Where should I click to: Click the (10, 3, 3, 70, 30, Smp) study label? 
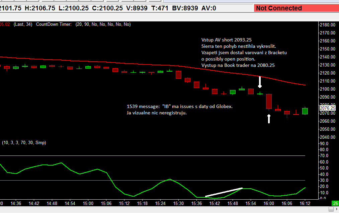(24, 142)
